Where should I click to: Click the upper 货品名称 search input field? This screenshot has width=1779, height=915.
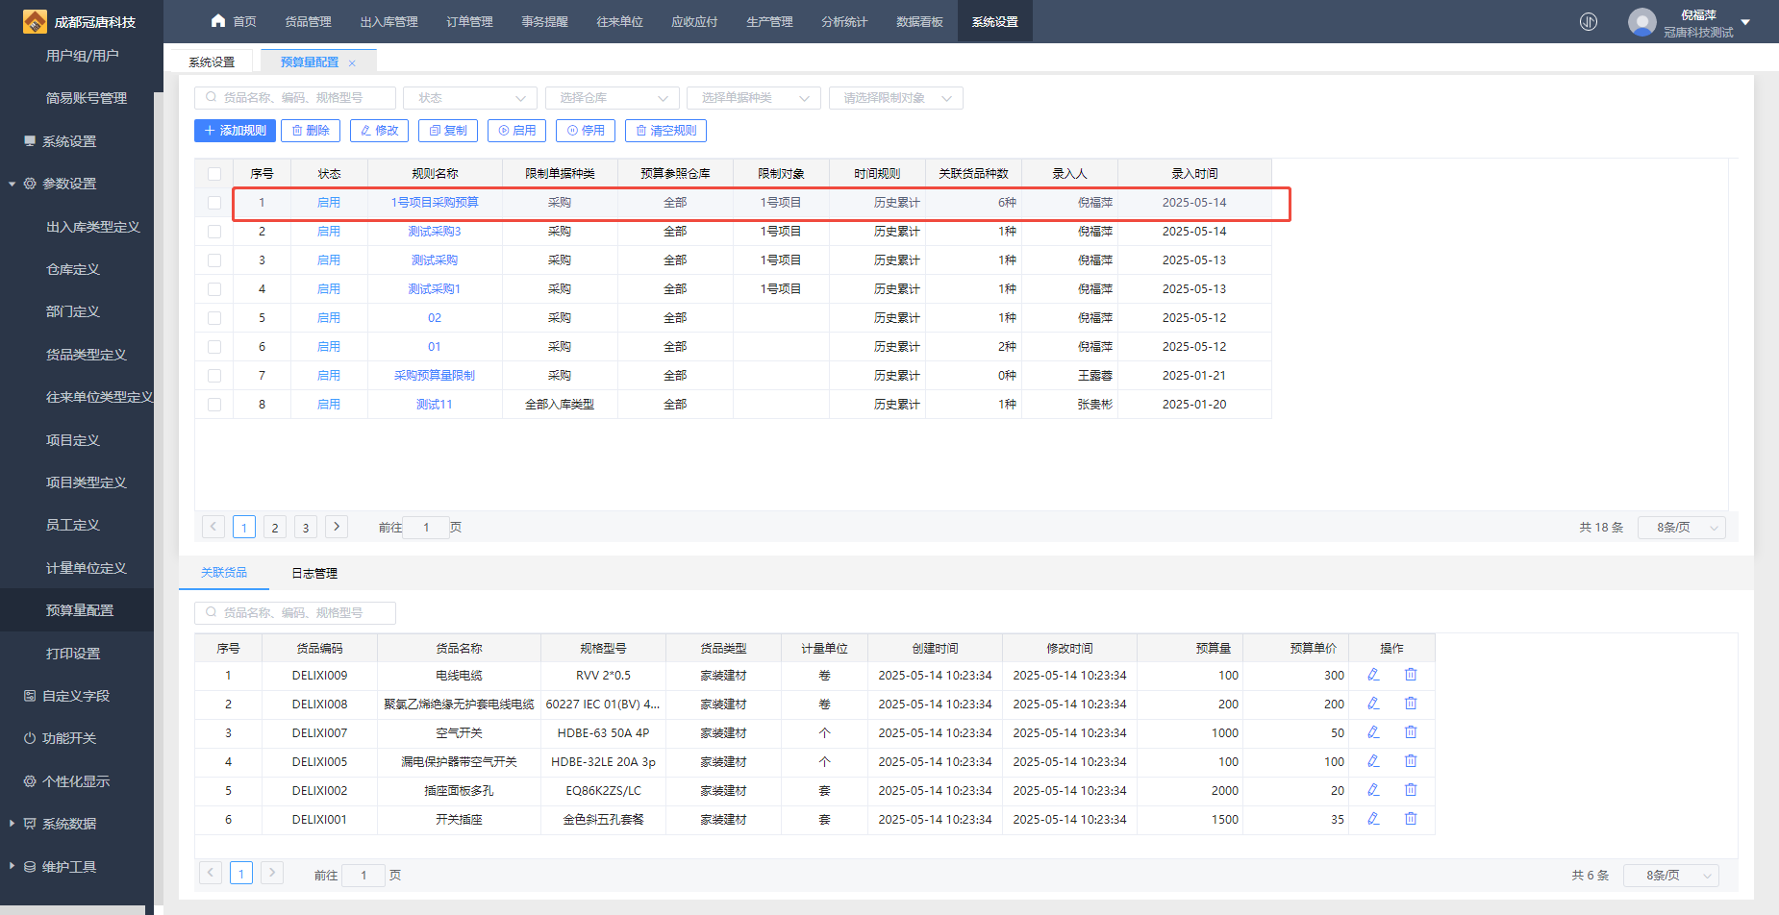tap(296, 98)
